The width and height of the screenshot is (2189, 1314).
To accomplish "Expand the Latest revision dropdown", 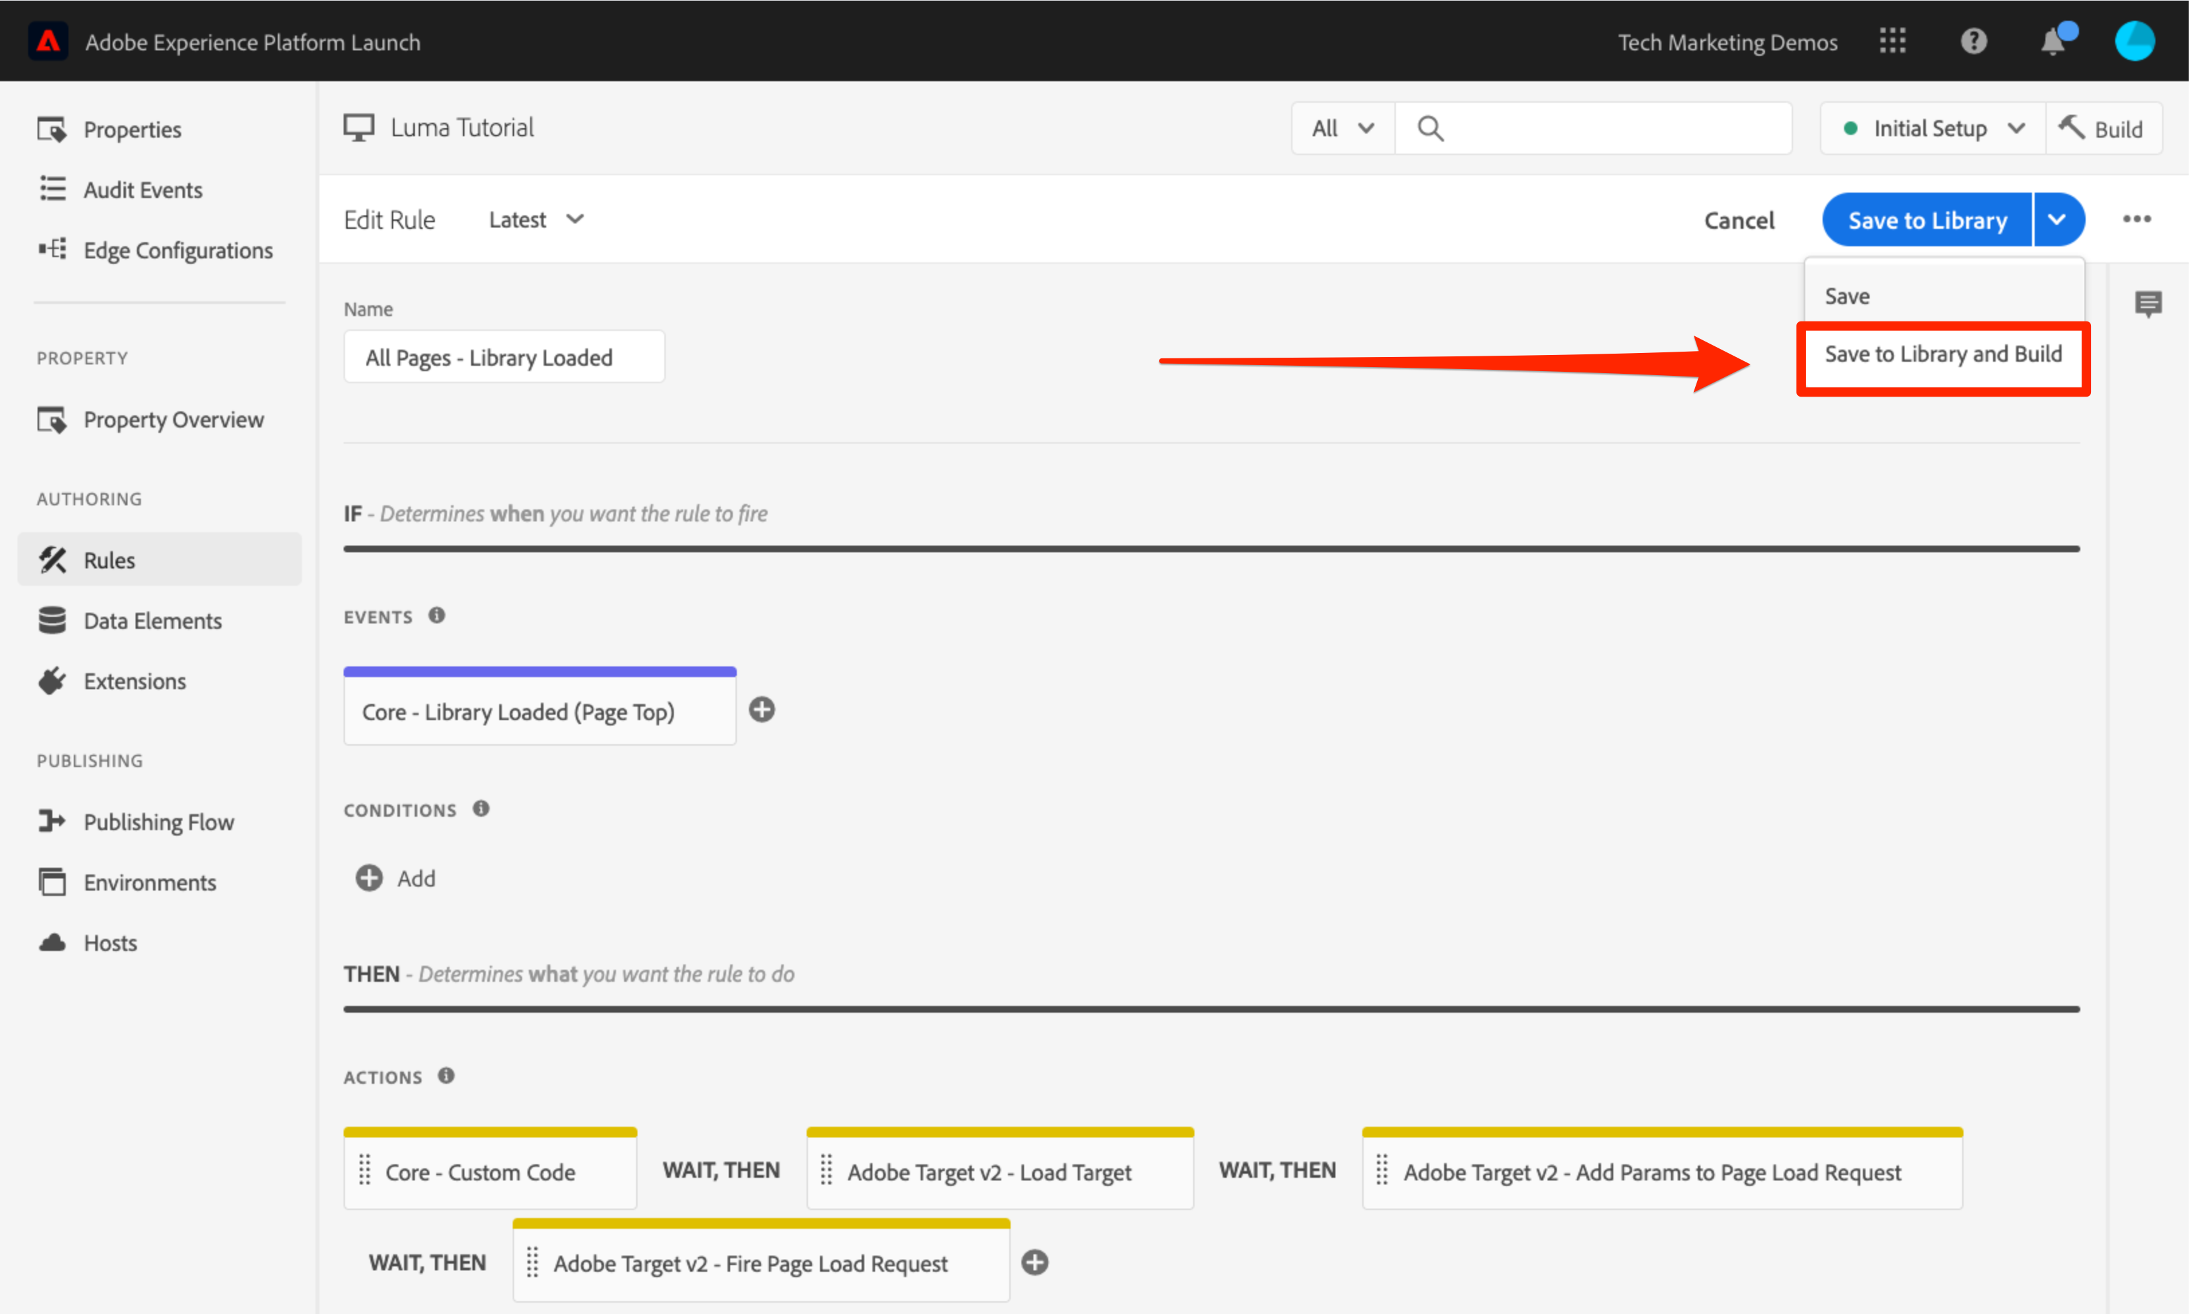I will pyautogui.click(x=536, y=219).
